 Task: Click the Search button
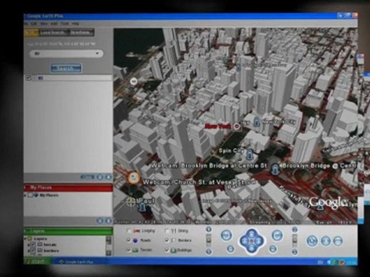click(66, 68)
